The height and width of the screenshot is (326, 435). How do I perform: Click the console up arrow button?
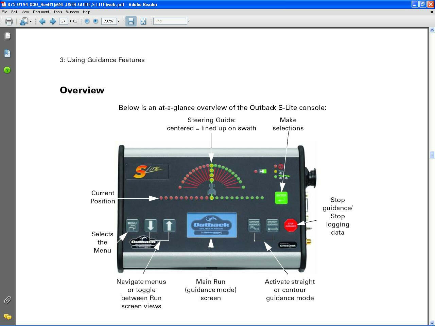(169, 225)
